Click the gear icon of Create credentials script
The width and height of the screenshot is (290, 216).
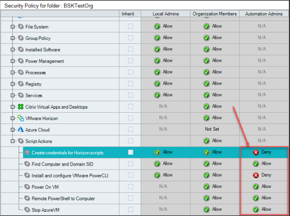click(x=27, y=152)
